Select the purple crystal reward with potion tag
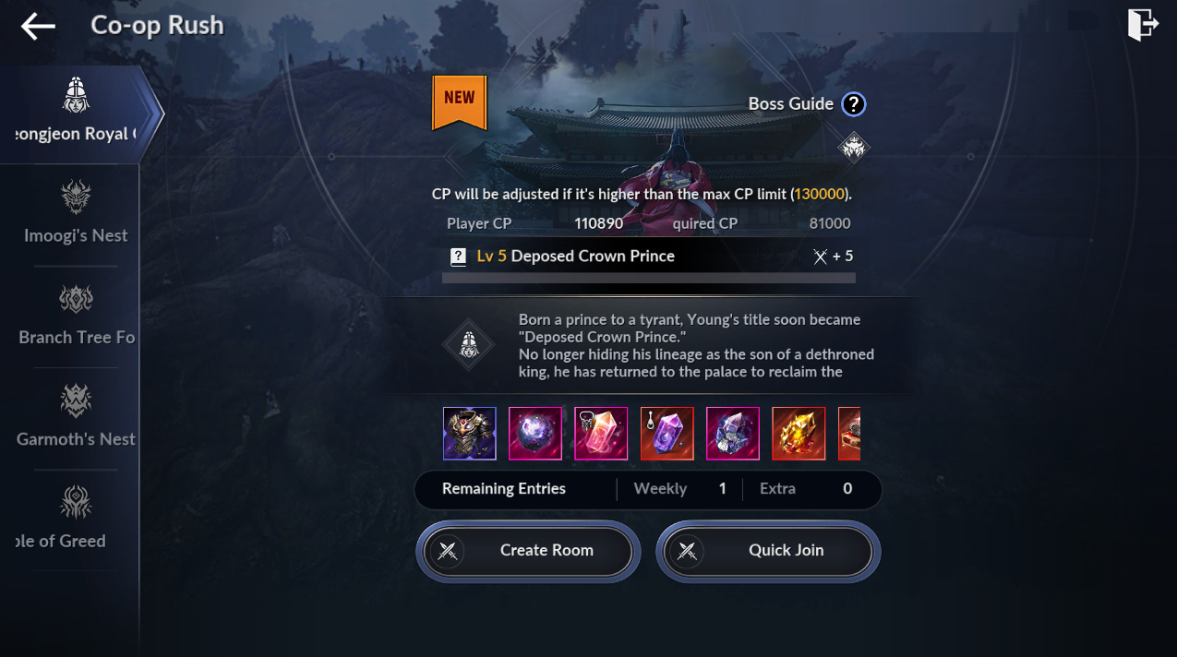Viewport: 1177px width, 657px height. tap(667, 434)
